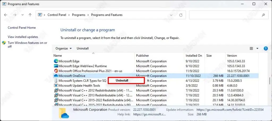Sort by Name column header
The height and width of the screenshot is (121, 272).
point(94,56)
